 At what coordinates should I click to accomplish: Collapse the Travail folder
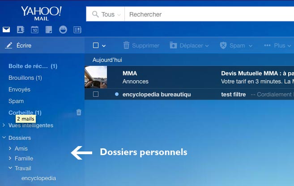10,168
